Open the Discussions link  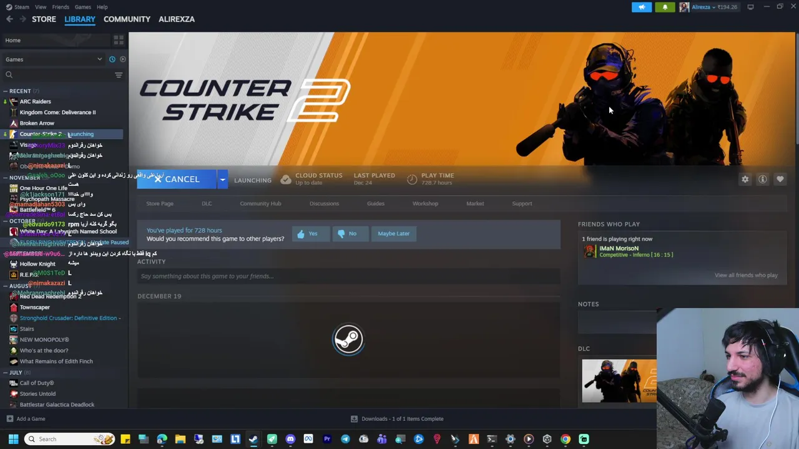point(324,203)
